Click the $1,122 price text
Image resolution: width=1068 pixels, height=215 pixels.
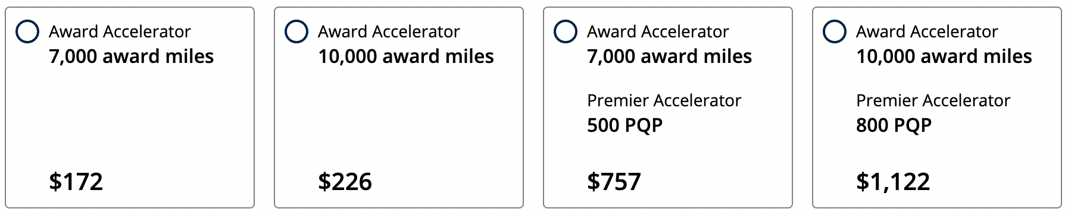tap(893, 181)
